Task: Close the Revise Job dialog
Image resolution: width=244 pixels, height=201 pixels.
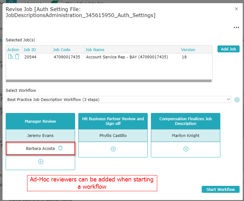Action: tap(236, 9)
